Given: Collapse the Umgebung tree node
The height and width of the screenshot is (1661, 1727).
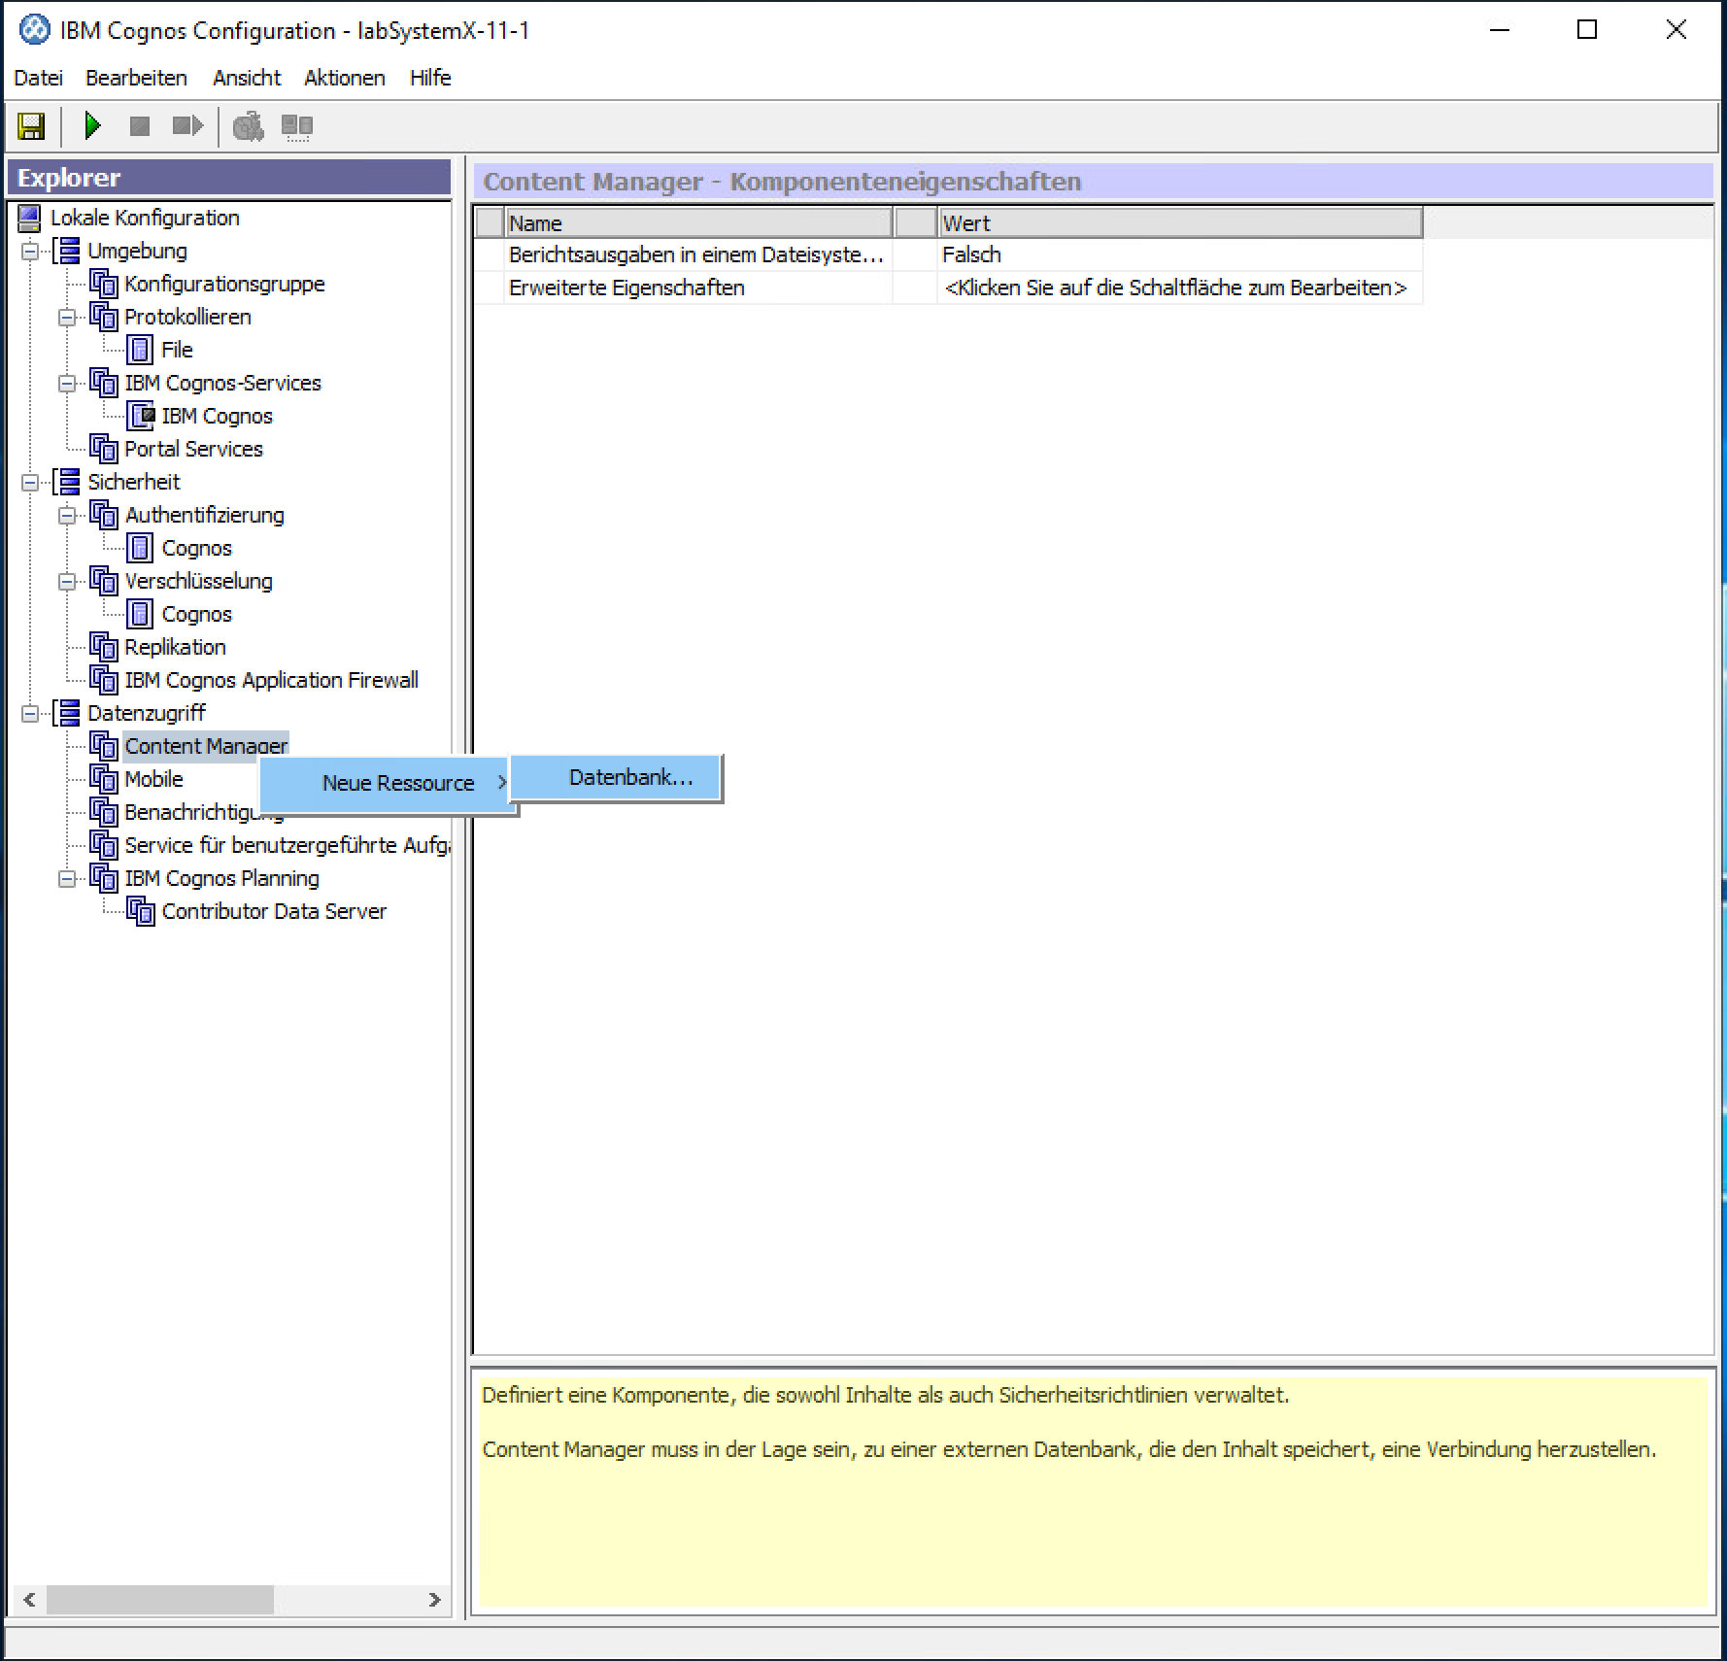Looking at the screenshot, I should tap(30, 252).
